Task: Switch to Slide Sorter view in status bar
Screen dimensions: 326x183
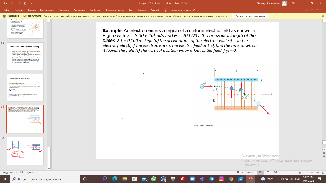Action: tap(268, 173)
